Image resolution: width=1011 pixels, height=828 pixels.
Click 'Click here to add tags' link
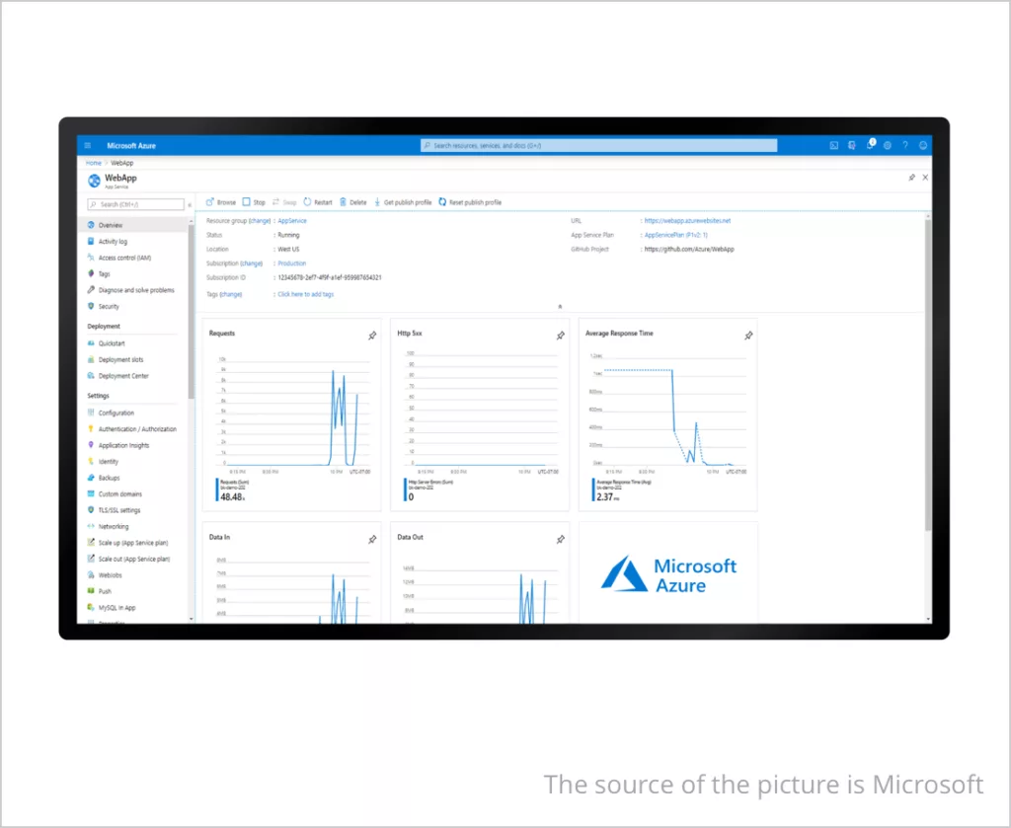click(305, 294)
